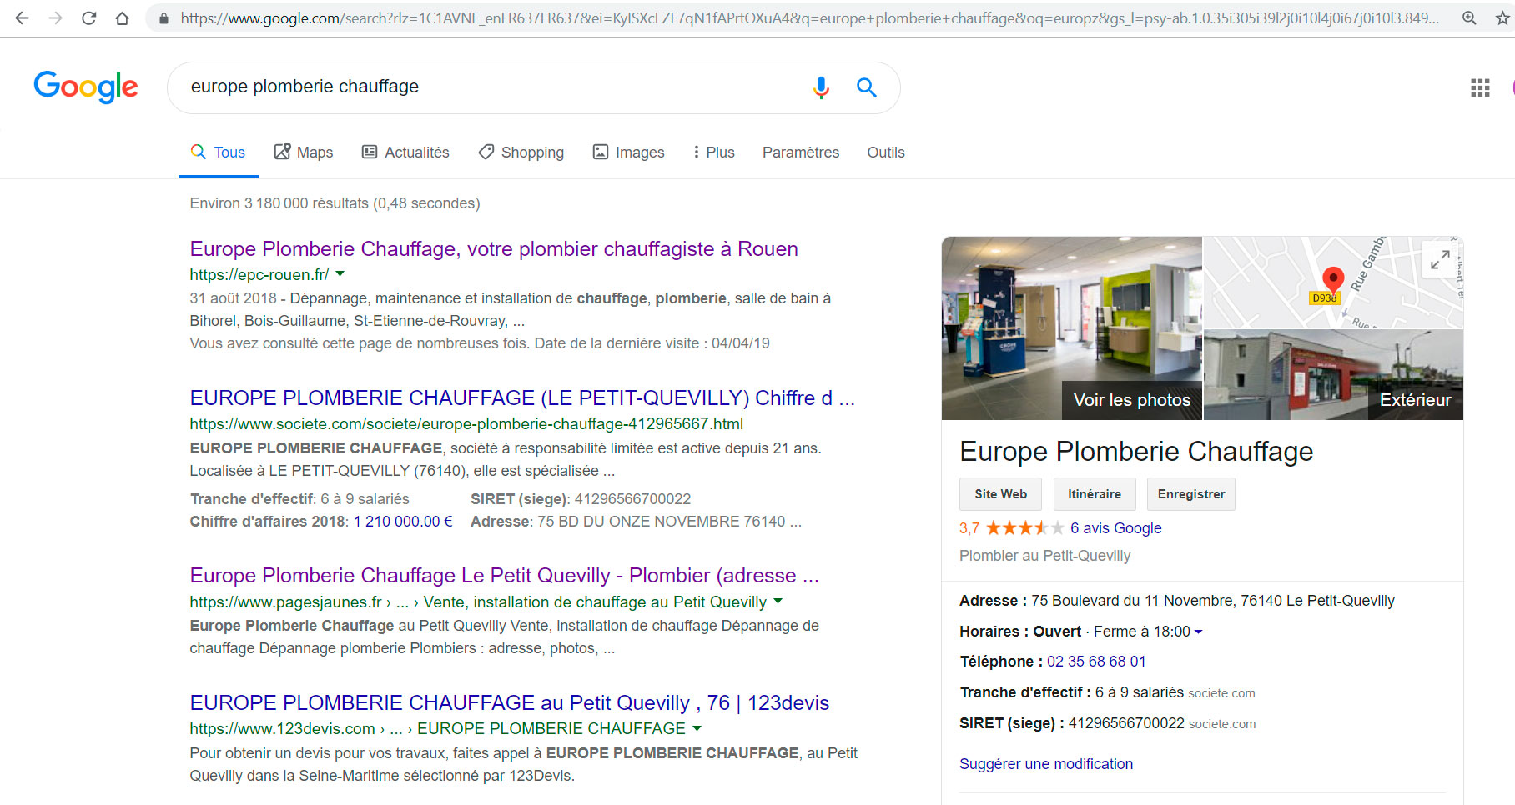Open the Actualités tab
Image resolution: width=1515 pixels, height=805 pixels.
click(x=405, y=152)
